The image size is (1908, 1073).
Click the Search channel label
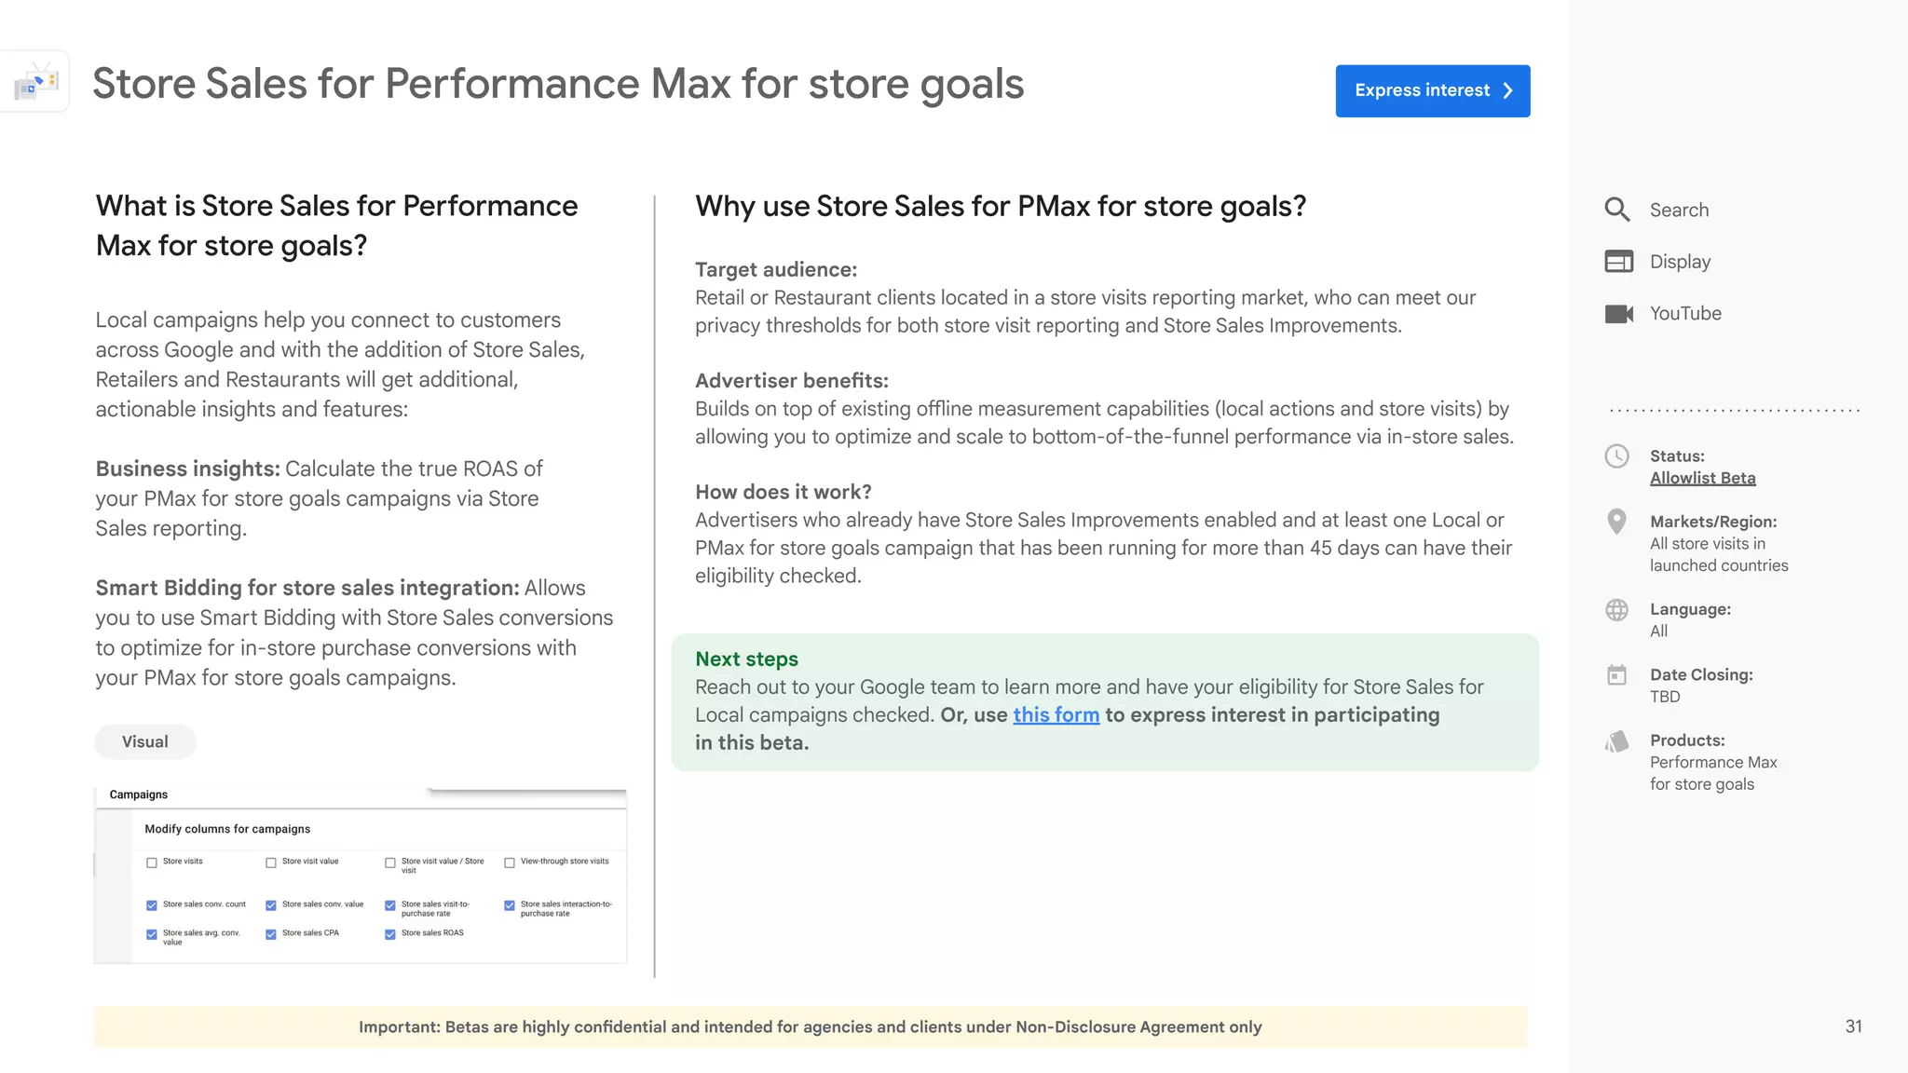(1679, 210)
